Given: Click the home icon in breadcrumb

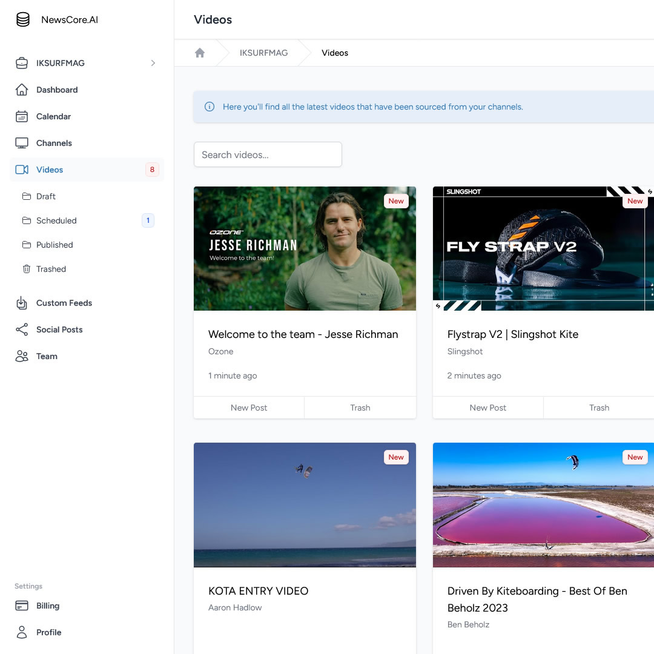Looking at the screenshot, I should 200,53.
